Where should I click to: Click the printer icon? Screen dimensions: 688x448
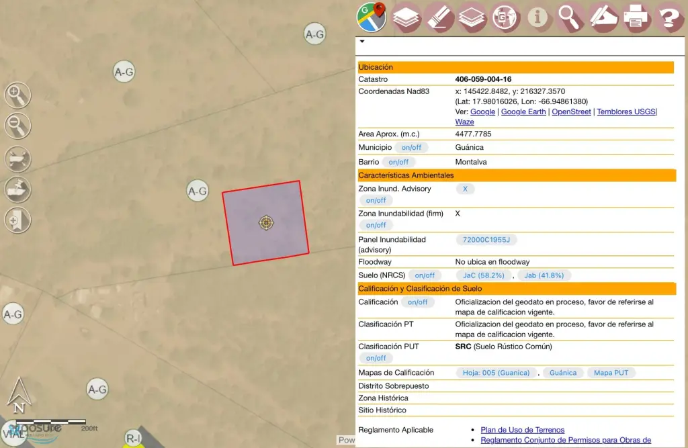(x=636, y=17)
